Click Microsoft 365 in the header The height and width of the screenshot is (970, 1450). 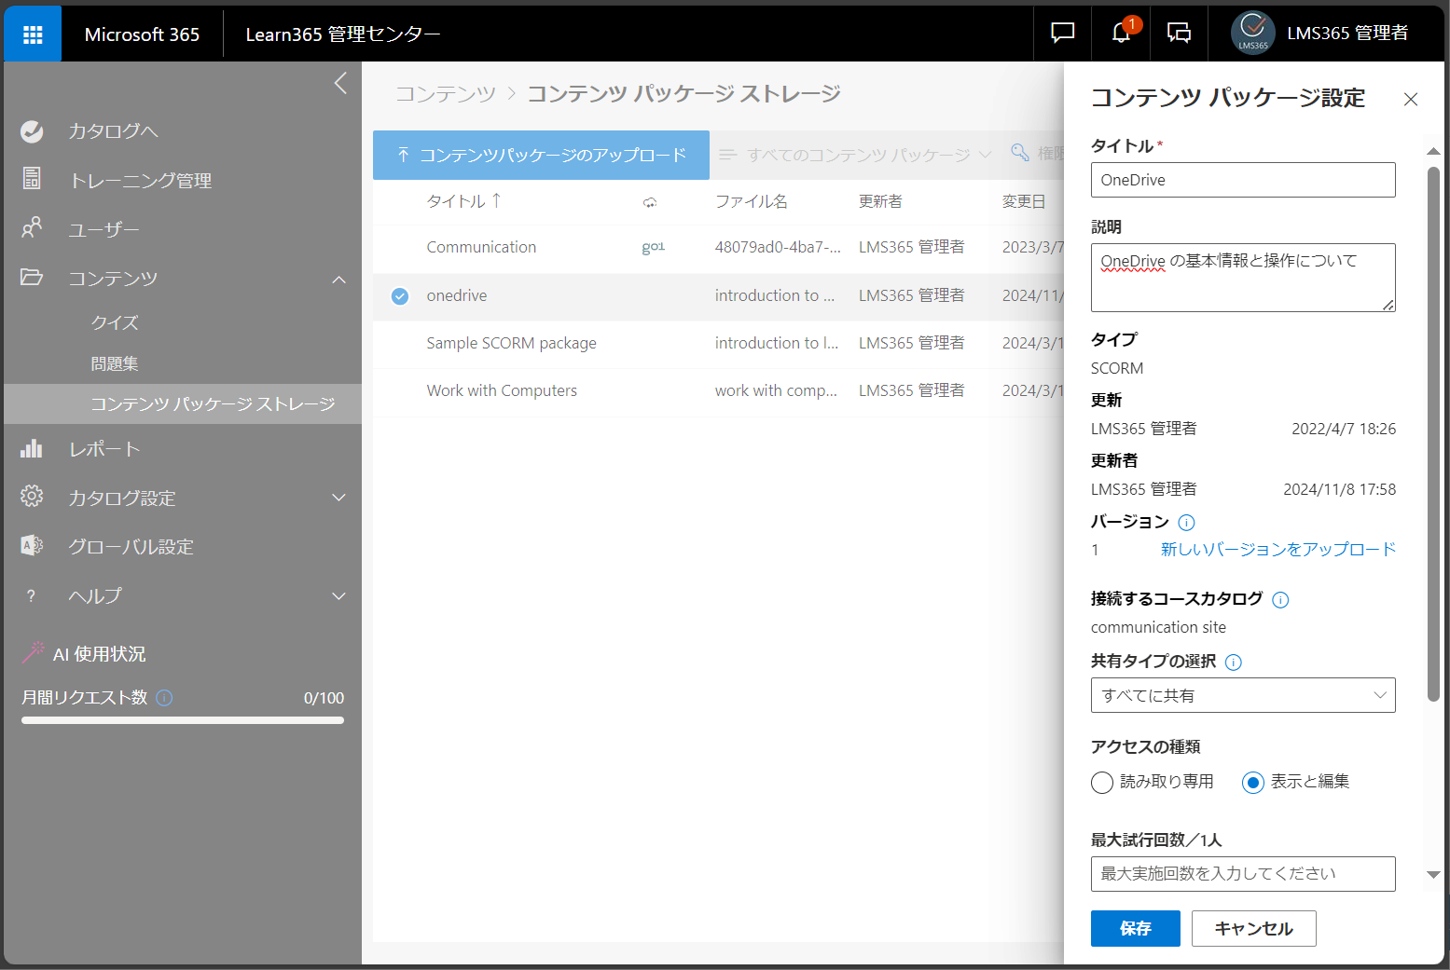pyautogui.click(x=142, y=34)
